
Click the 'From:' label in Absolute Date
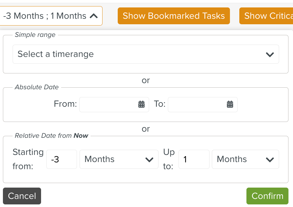click(65, 104)
